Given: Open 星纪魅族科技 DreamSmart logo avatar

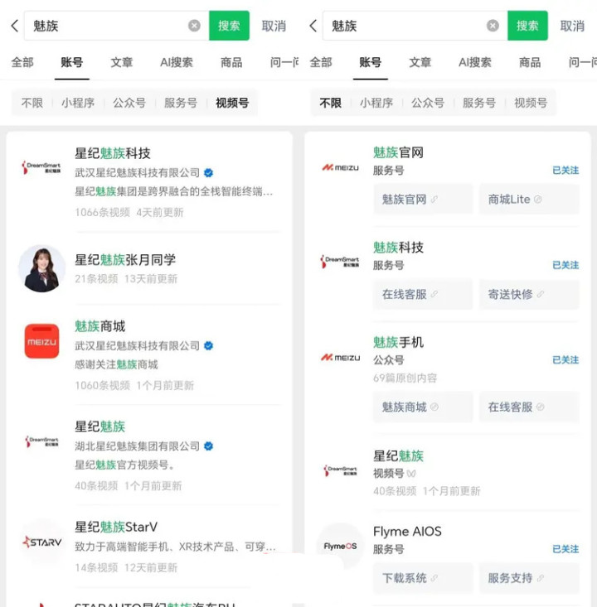Looking at the screenshot, I should [x=41, y=167].
